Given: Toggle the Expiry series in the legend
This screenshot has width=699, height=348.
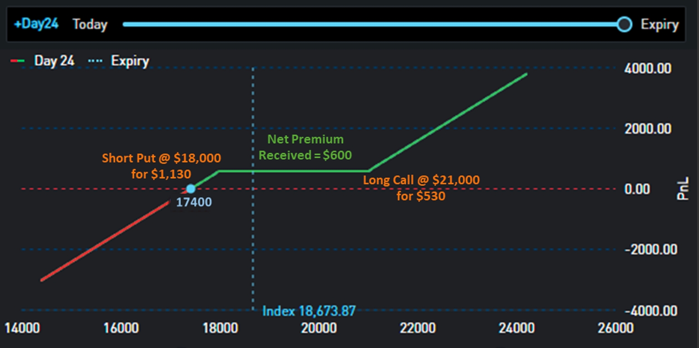Looking at the screenshot, I should point(130,61).
